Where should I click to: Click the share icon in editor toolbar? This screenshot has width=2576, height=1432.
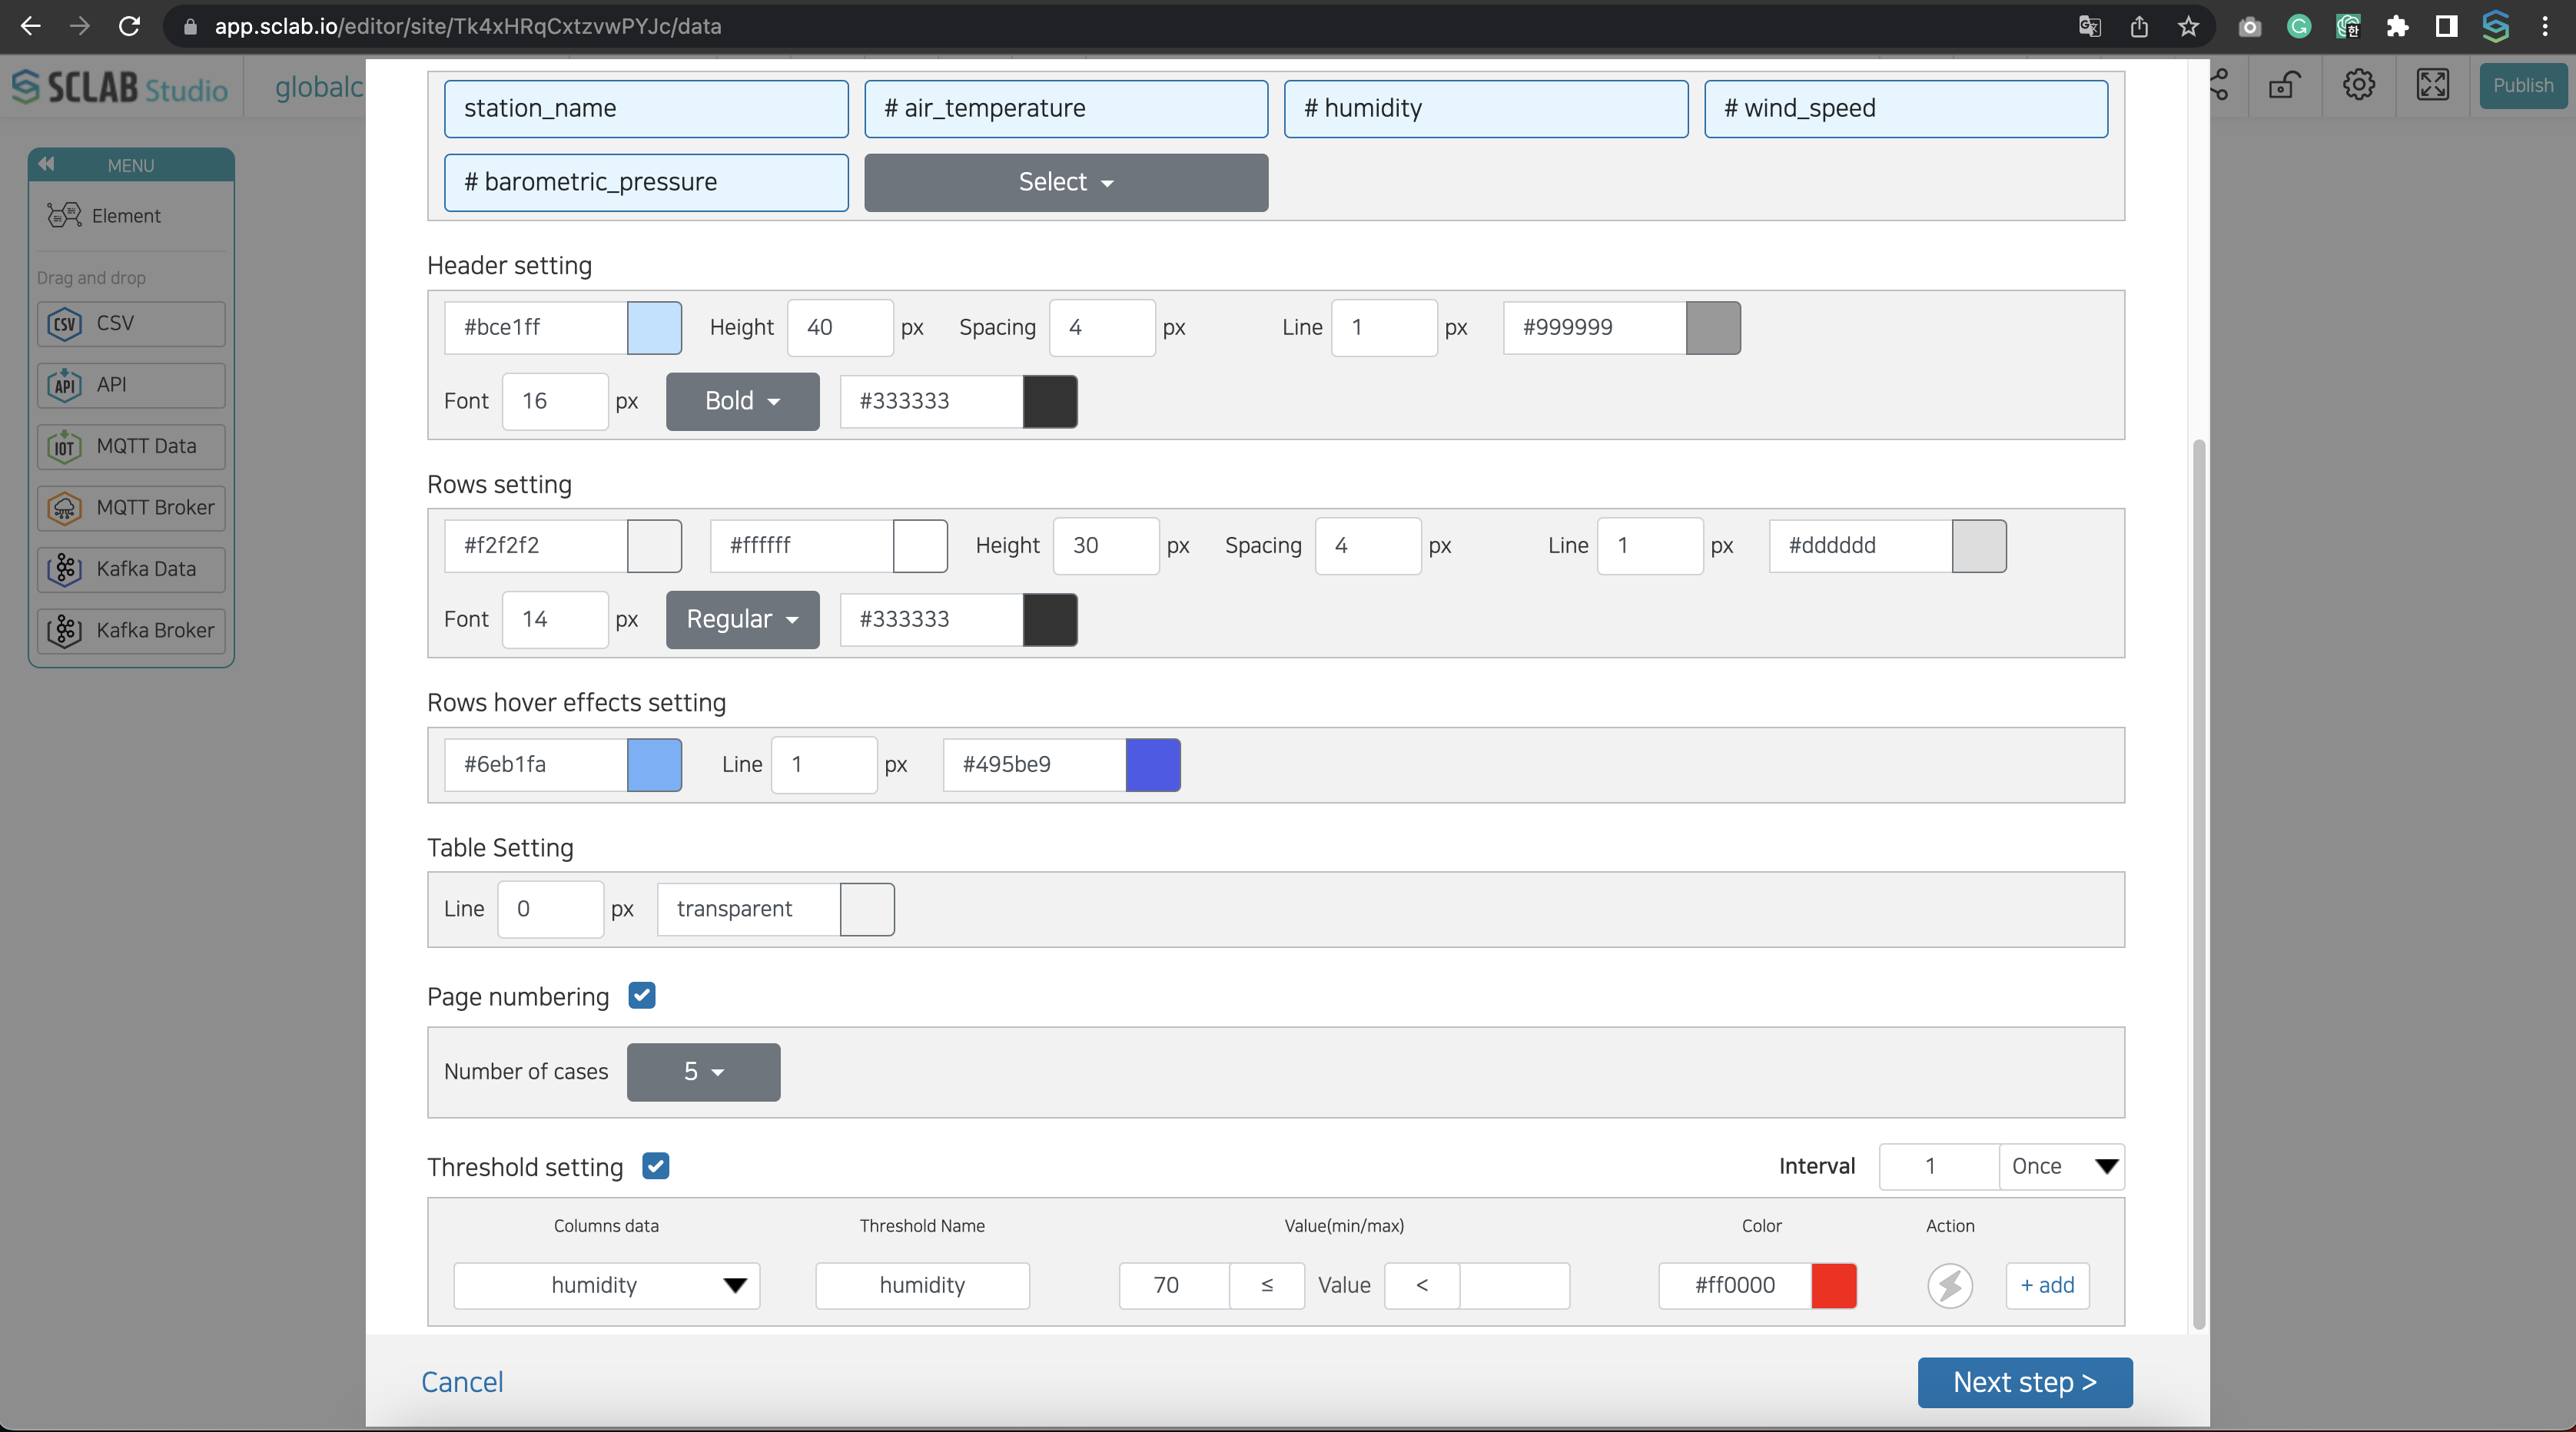point(2218,85)
